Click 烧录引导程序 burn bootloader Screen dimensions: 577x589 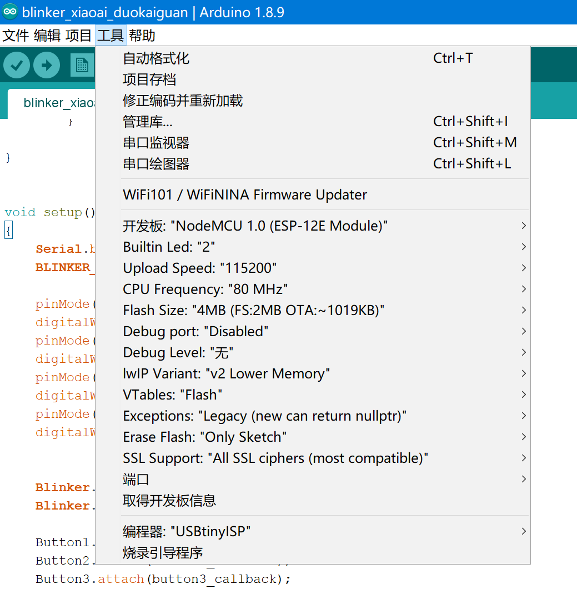point(313,552)
